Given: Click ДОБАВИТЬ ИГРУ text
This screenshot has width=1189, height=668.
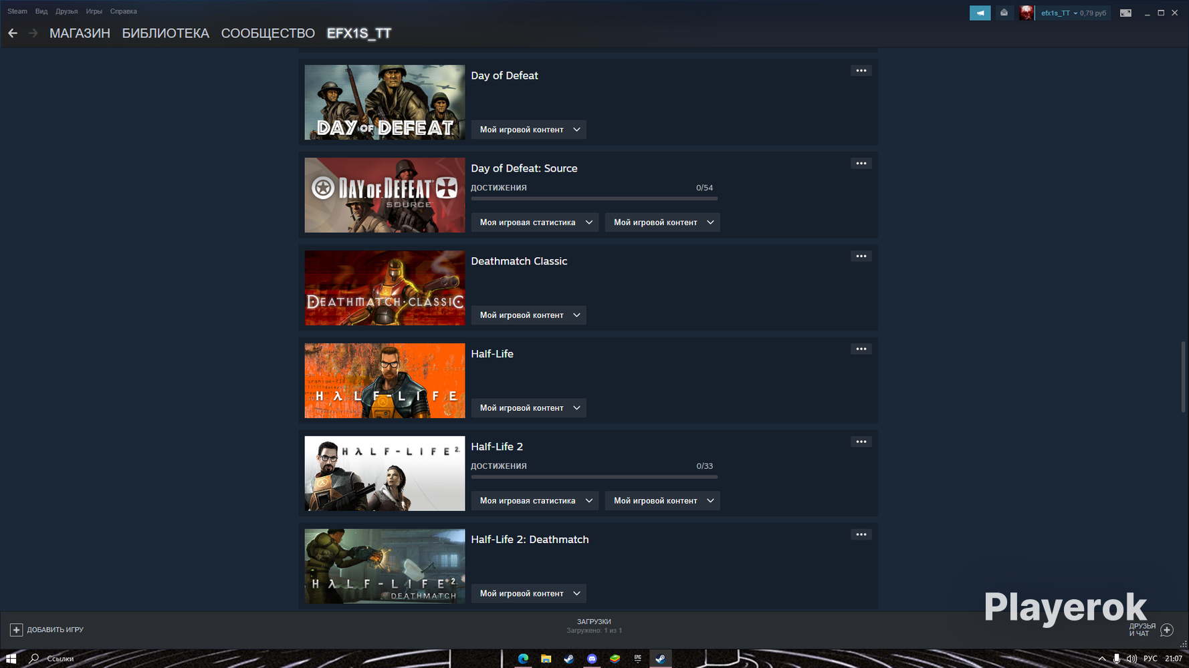Looking at the screenshot, I should pyautogui.click(x=56, y=630).
